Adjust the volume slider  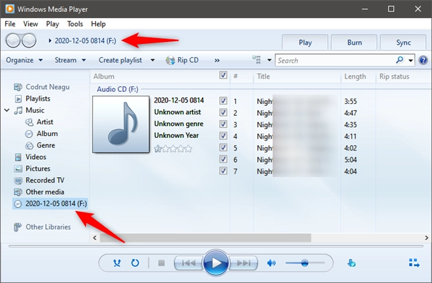pyautogui.click(x=305, y=263)
